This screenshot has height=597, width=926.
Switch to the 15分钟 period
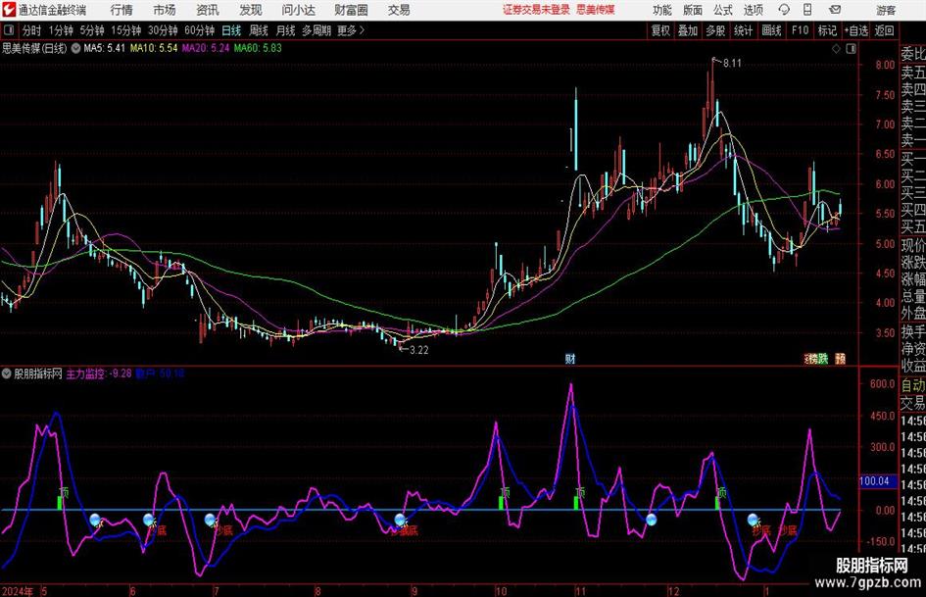125,30
